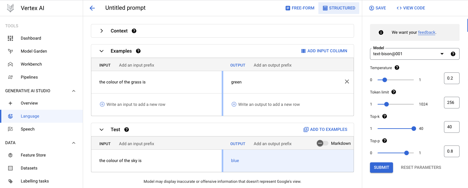Image resolution: width=468 pixels, height=188 pixels.
Task: Collapse the Generative AI Studio group
Action: point(74,91)
